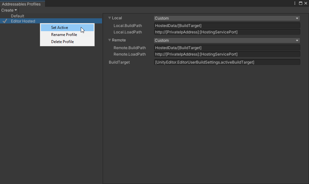This screenshot has height=184, width=309.
Task: Open the Local Custom dropdown
Action: (x=227, y=18)
